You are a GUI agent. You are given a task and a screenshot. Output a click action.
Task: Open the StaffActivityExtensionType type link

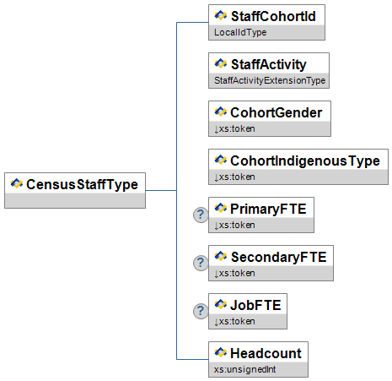pyautogui.click(x=270, y=80)
